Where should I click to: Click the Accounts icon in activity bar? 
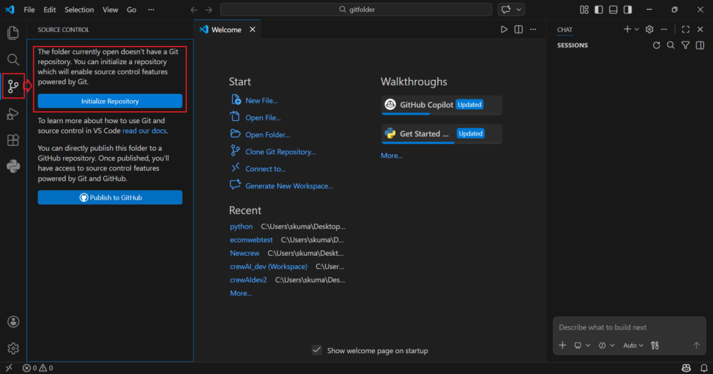(x=13, y=322)
